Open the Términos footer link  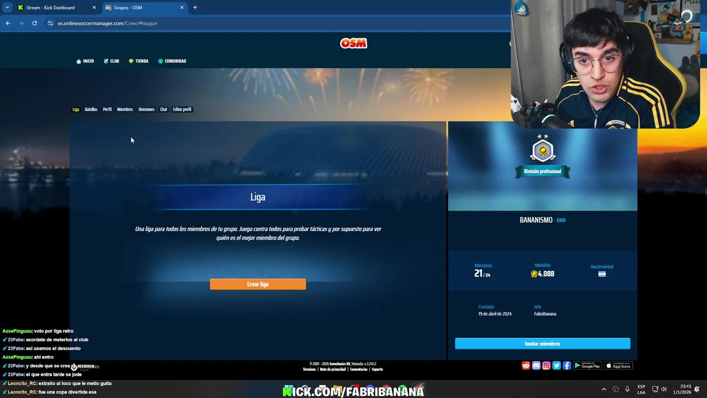(309, 369)
